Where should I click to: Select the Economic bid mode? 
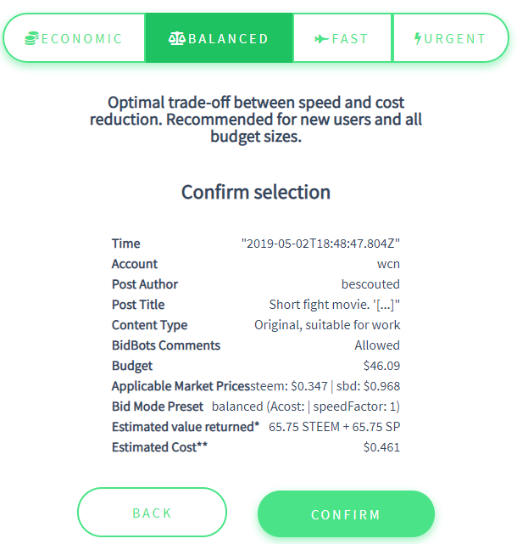point(74,38)
